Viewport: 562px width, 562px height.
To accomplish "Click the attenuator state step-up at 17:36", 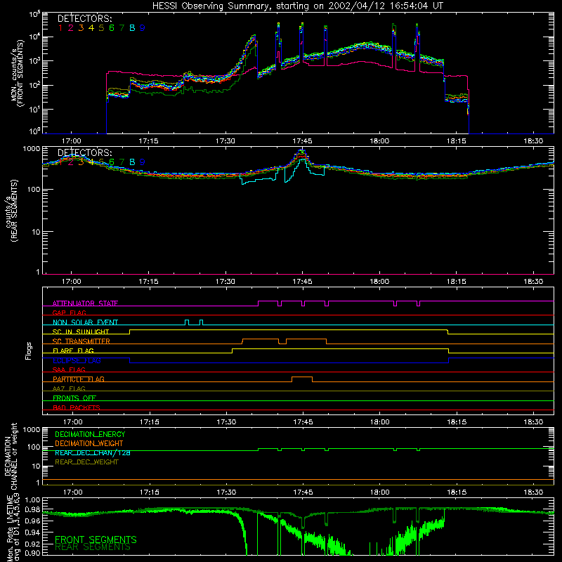I will pos(259,303).
